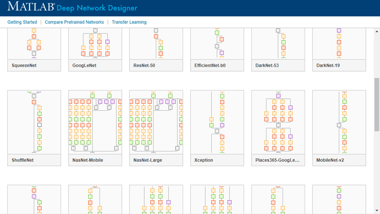The height and width of the screenshot is (214, 380).
Task: Click the ShuffleNet name label
Action: [23, 160]
